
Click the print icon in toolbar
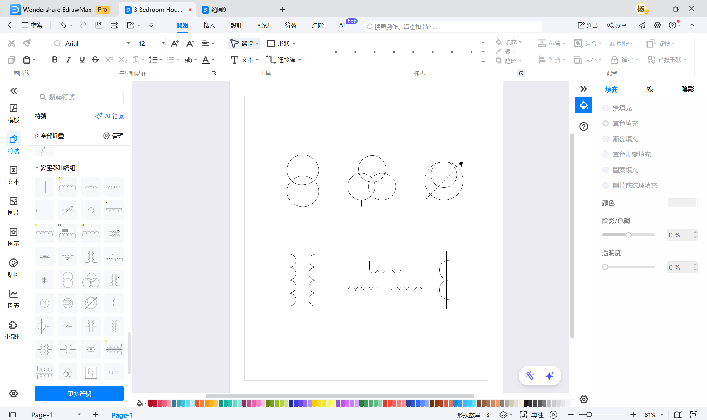click(x=114, y=25)
